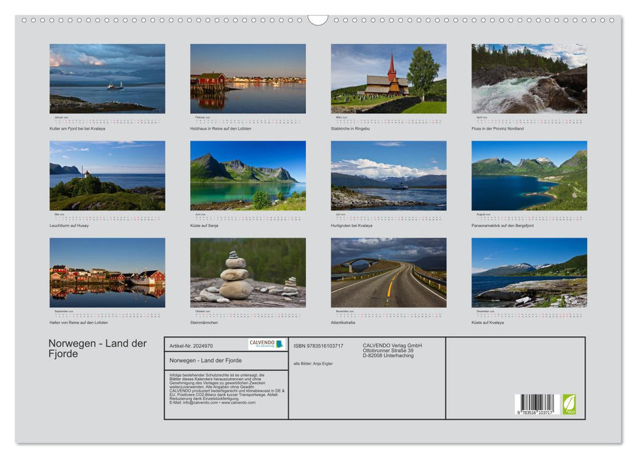Click the green eco leaf icon
The width and height of the screenshot is (636, 458).
pyautogui.click(x=569, y=404)
